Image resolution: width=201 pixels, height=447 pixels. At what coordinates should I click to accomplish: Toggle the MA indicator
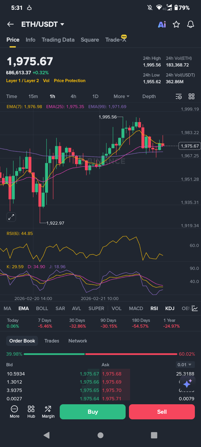point(8,308)
